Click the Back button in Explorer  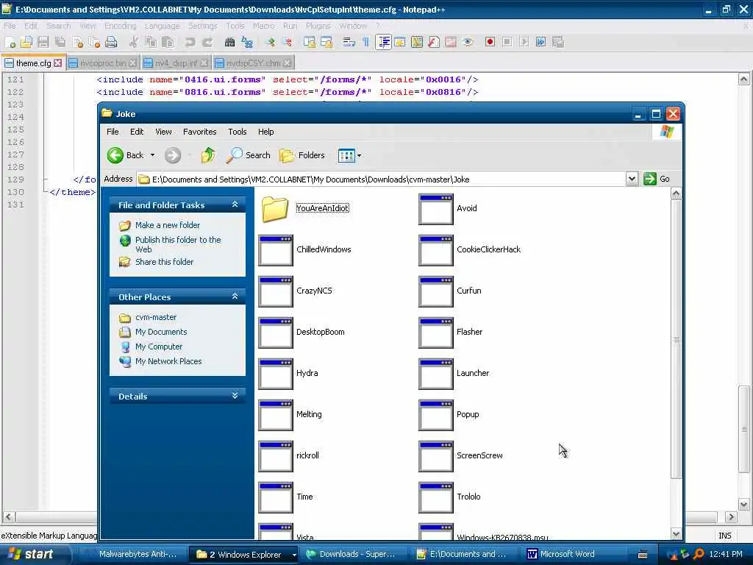point(125,155)
